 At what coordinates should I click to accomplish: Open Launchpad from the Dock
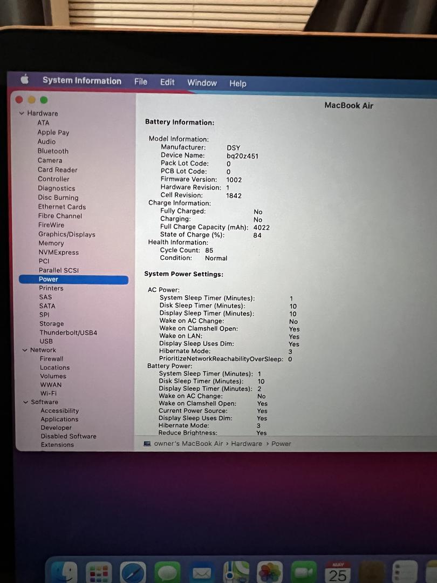[99, 573]
